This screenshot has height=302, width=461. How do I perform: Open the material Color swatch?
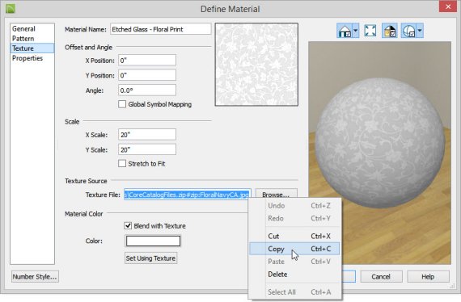153,241
